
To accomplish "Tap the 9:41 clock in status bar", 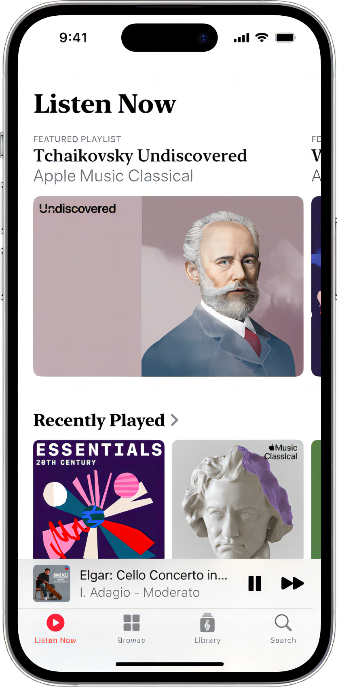I will coord(73,38).
